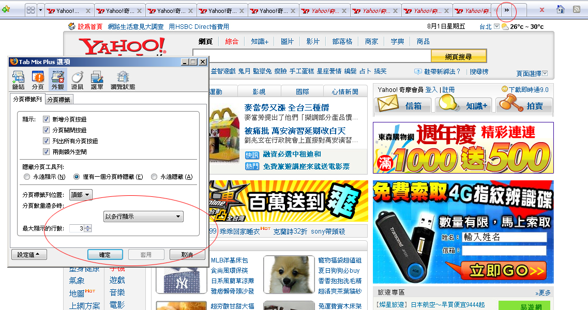Switch to the 分頁標籤 sub-tab
Image resolution: width=588 pixels, height=310 pixels.
point(59,100)
